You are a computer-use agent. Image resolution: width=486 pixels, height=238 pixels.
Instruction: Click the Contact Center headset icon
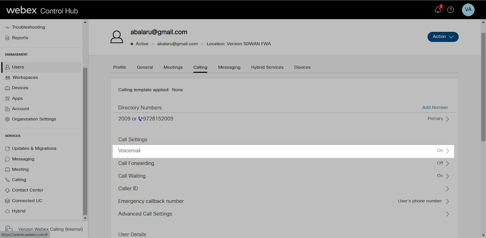pos(7,190)
